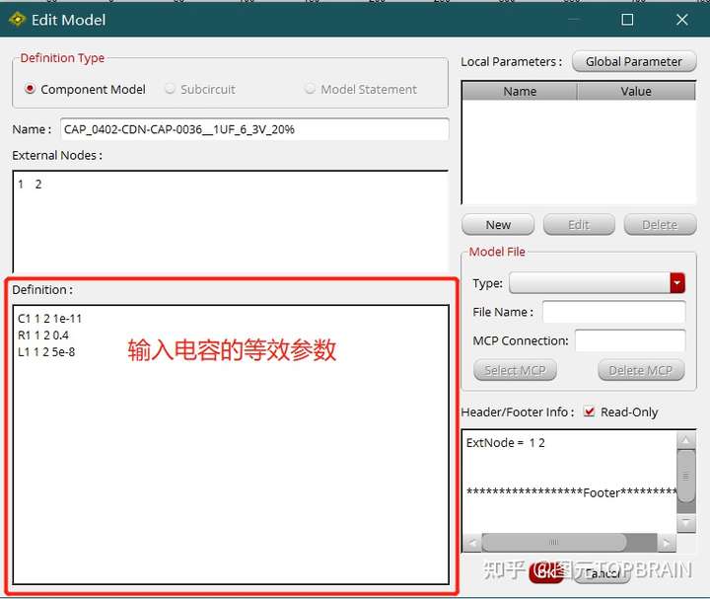Image resolution: width=710 pixels, height=599 pixels.
Task: Click the scroll down arrow in Header/Footer box
Action: click(686, 523)
